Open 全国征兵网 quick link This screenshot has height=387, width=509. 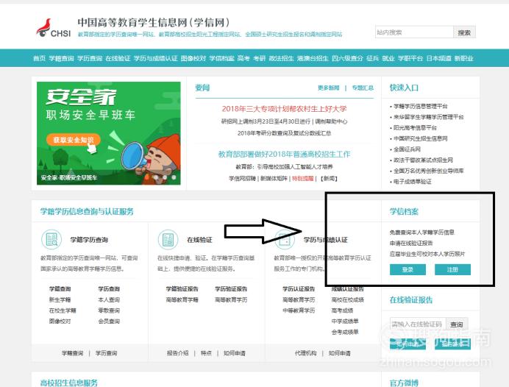pyautogui.click(x=407, y=149)
